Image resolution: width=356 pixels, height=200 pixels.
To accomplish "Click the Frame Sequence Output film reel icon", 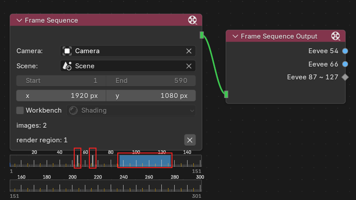I will pyautogui.click(x=336, y=36).
